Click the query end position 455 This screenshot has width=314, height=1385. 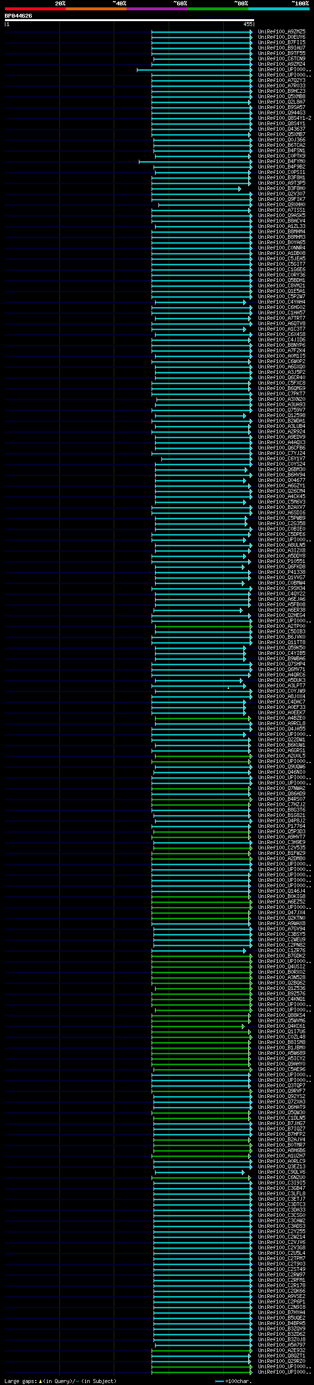(x=247, y=24)
